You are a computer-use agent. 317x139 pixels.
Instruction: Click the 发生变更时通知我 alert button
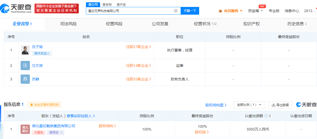click(x=45, y=105)
